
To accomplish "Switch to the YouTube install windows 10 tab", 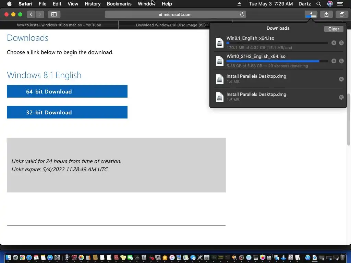I will click(59, 25).
